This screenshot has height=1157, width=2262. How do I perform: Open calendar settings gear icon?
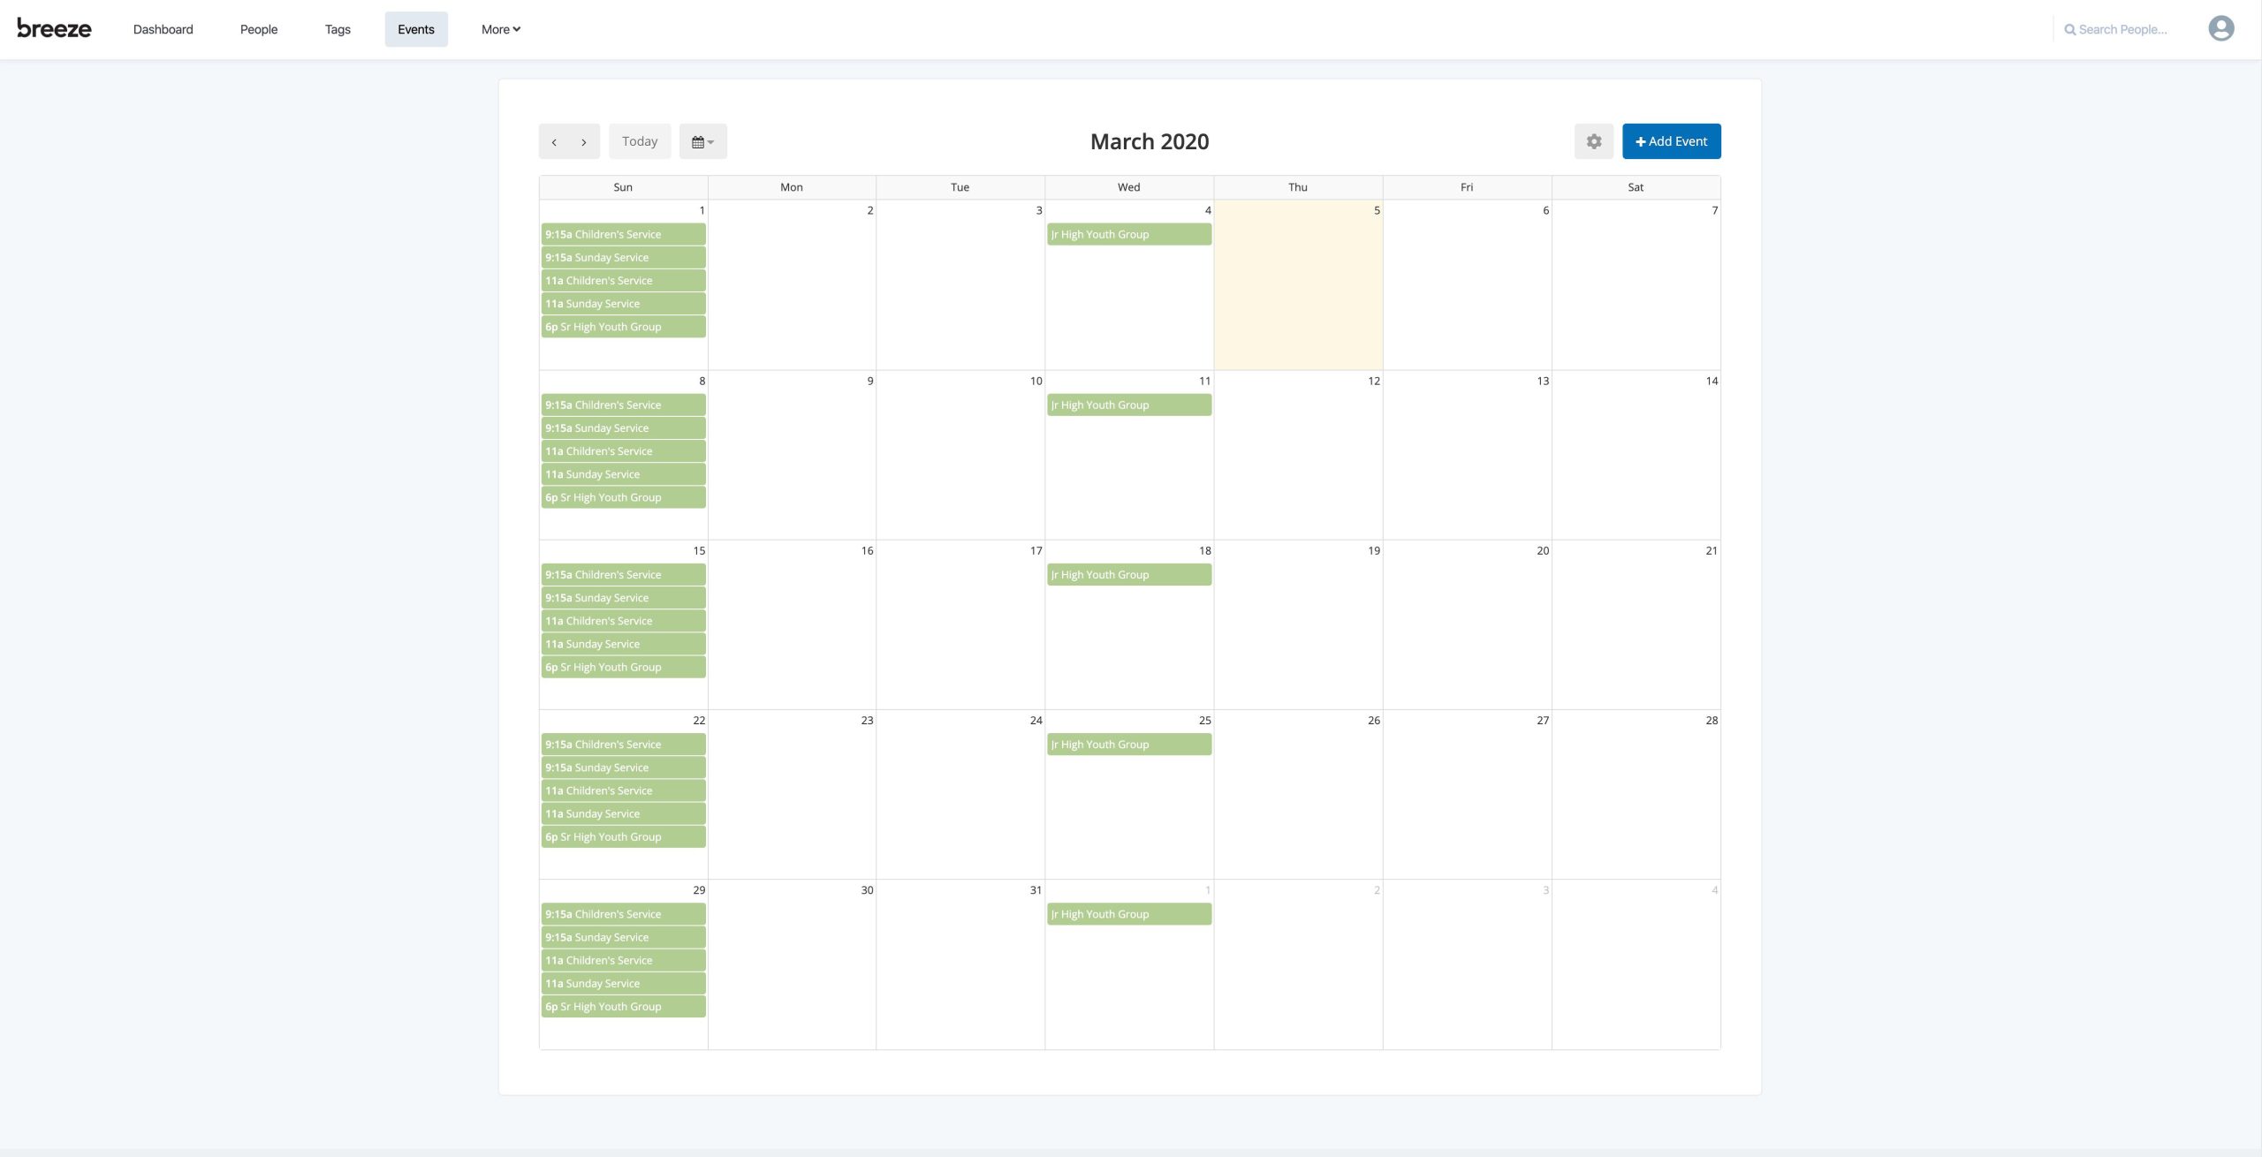1593,141
